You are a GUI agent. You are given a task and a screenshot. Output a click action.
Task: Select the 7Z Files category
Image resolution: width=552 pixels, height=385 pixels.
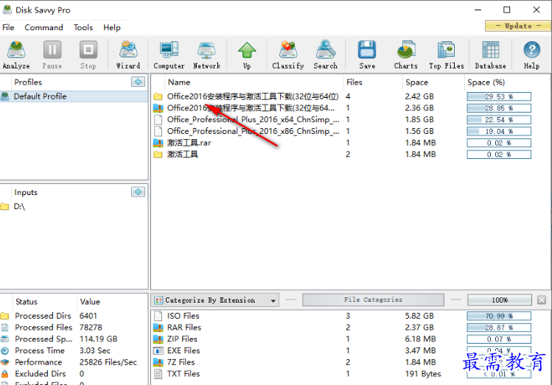point(350,362)
